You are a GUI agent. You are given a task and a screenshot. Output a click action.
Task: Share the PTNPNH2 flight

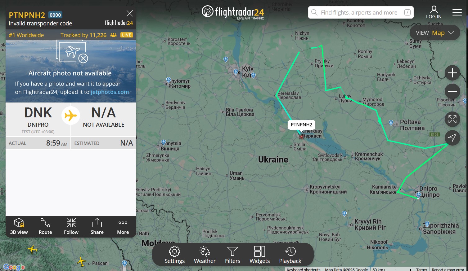[97, 226]
